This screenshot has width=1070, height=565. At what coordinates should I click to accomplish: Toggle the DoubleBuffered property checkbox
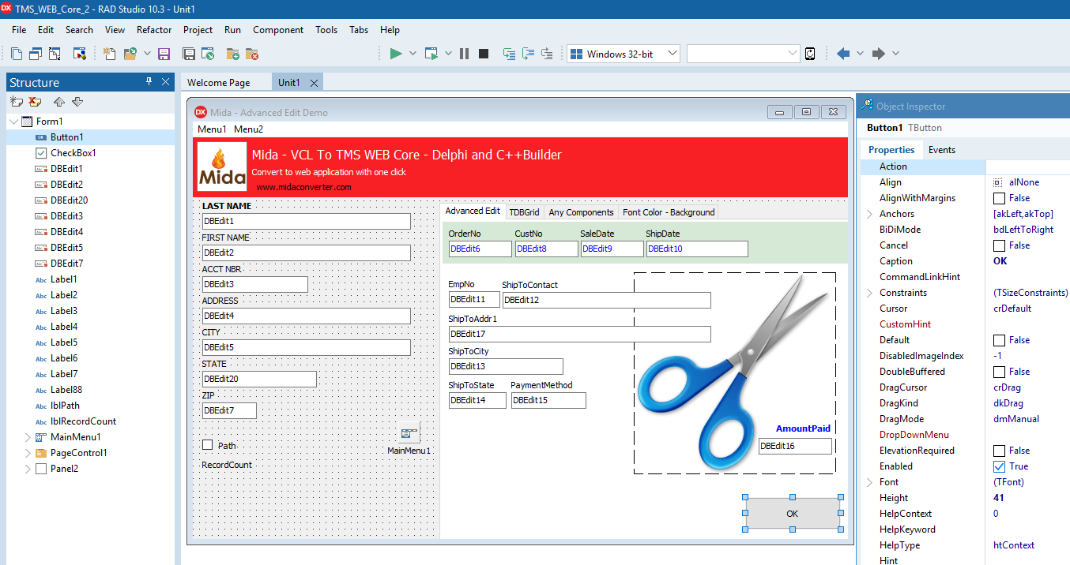(x=999, y=372)
